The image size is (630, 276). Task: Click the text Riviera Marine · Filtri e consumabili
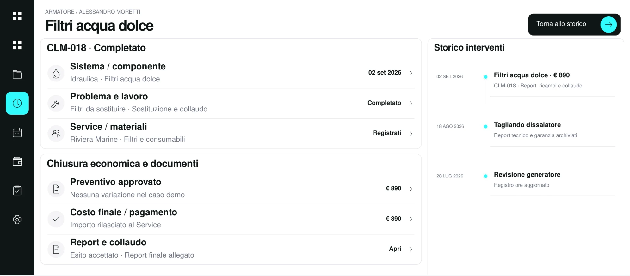(127, 139)
